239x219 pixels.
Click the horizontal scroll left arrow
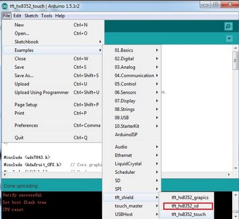click(5, 175)
